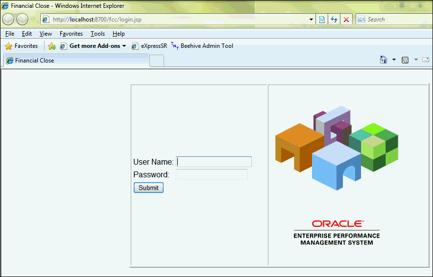Focus the User Name text field

pos(214,162)
